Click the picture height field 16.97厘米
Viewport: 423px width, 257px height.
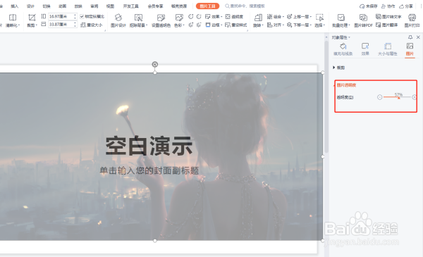pos(61,16)
